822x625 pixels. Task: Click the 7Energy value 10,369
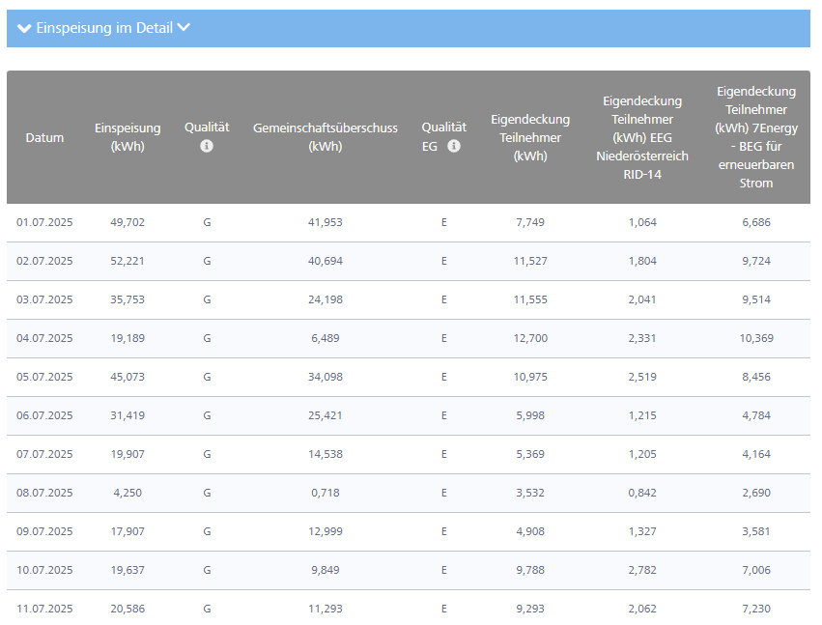755,338
